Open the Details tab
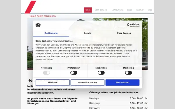Viewport: 175px width, 109px height. pyautogui.click(x=87, y=33)
